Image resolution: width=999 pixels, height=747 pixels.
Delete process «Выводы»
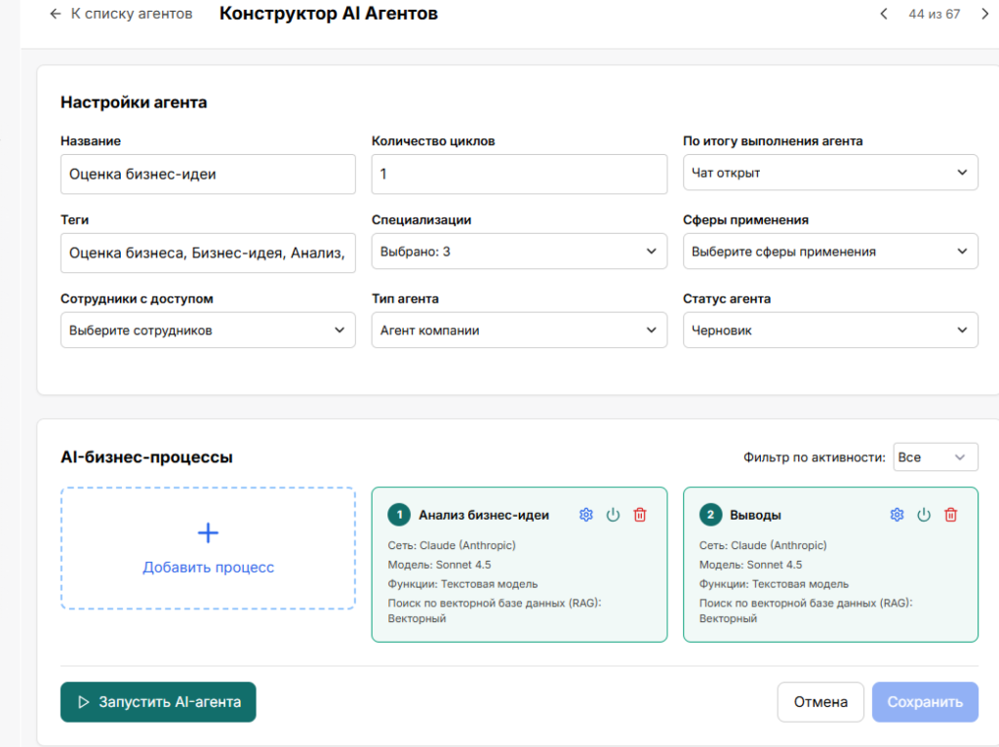pyautogui.click(x=950, y=514)
